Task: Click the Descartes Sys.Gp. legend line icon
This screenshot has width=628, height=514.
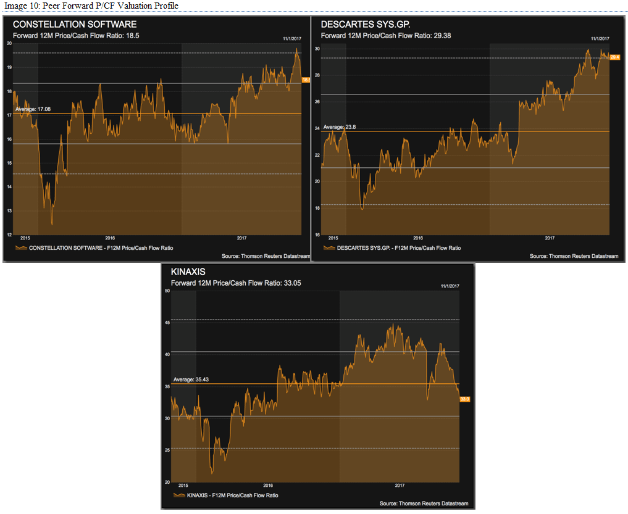Action: tap(329, 248)
